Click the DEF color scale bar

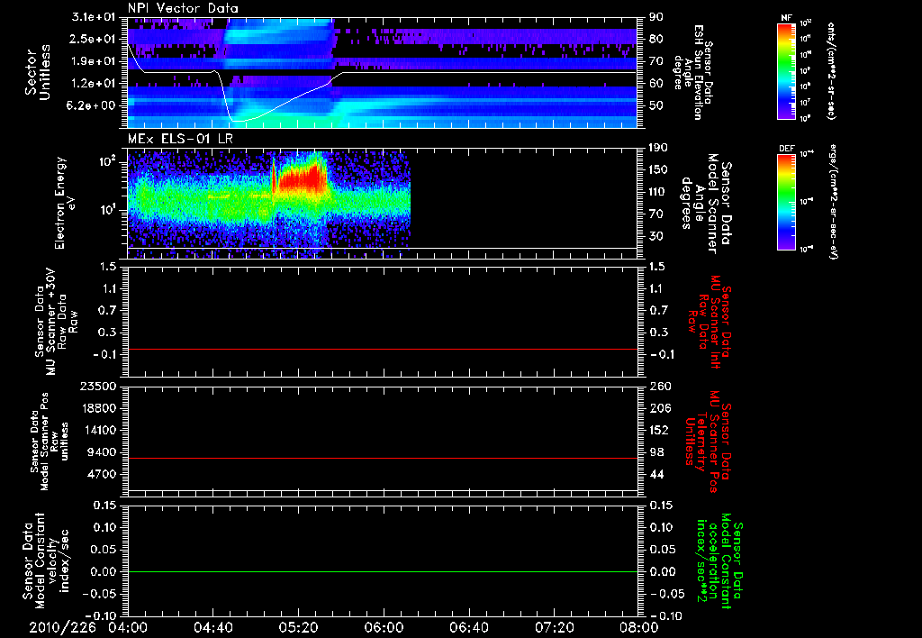click(786, 202)
